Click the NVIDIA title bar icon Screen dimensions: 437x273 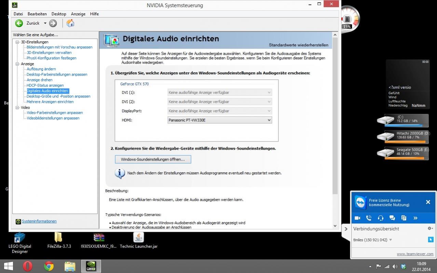point(14,5)
